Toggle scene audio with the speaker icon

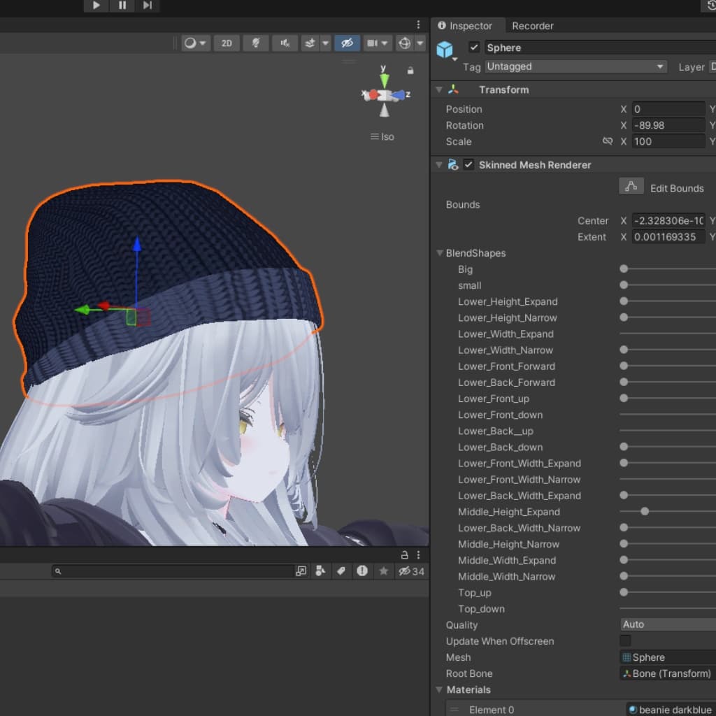[x=285, y=43]
